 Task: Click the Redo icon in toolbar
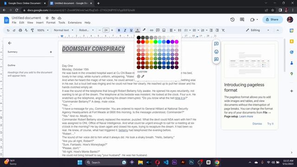tap(14, 30)
